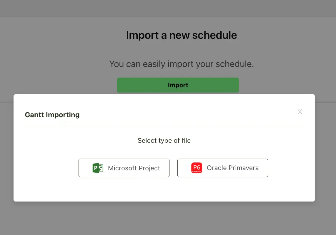Click the Select type of file prompt
The width and height of the screenshot is (336, 235).
164,141
